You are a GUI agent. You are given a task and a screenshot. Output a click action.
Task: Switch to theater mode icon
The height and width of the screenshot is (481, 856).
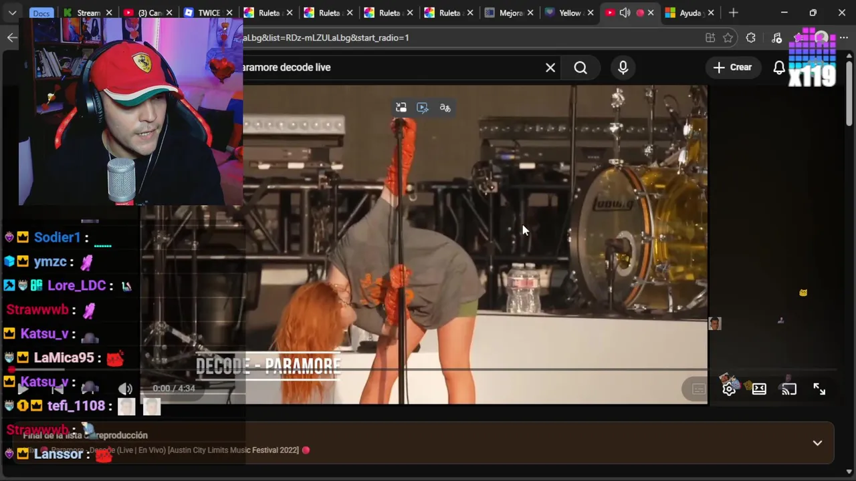(x=759, y=389)
